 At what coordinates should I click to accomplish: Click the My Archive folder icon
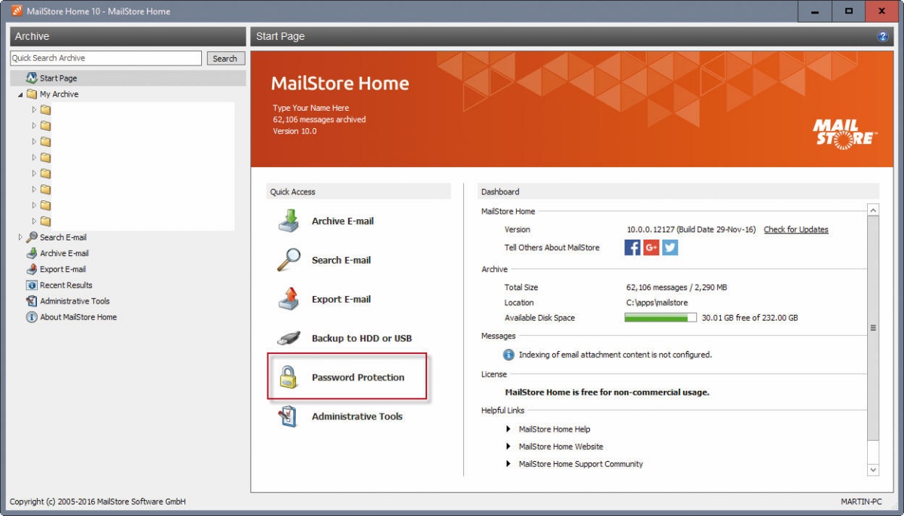[x=32, y=94]
